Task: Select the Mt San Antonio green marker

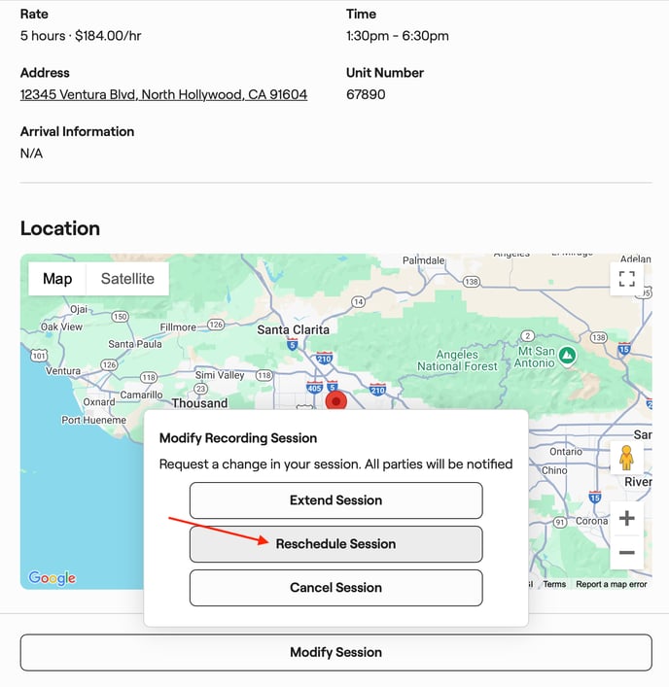Action: 569,357
